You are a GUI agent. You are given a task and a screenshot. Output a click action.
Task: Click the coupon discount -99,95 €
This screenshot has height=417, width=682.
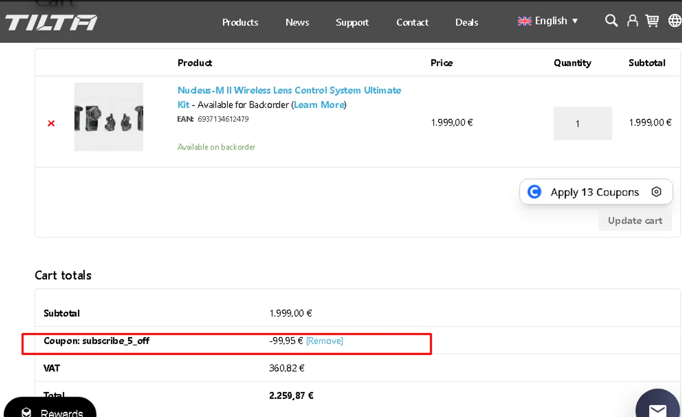[x=286, y=340]
